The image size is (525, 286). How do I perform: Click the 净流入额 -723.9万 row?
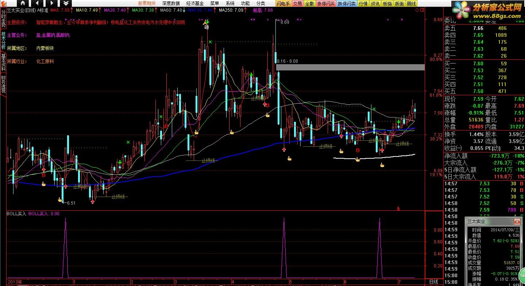483,156
